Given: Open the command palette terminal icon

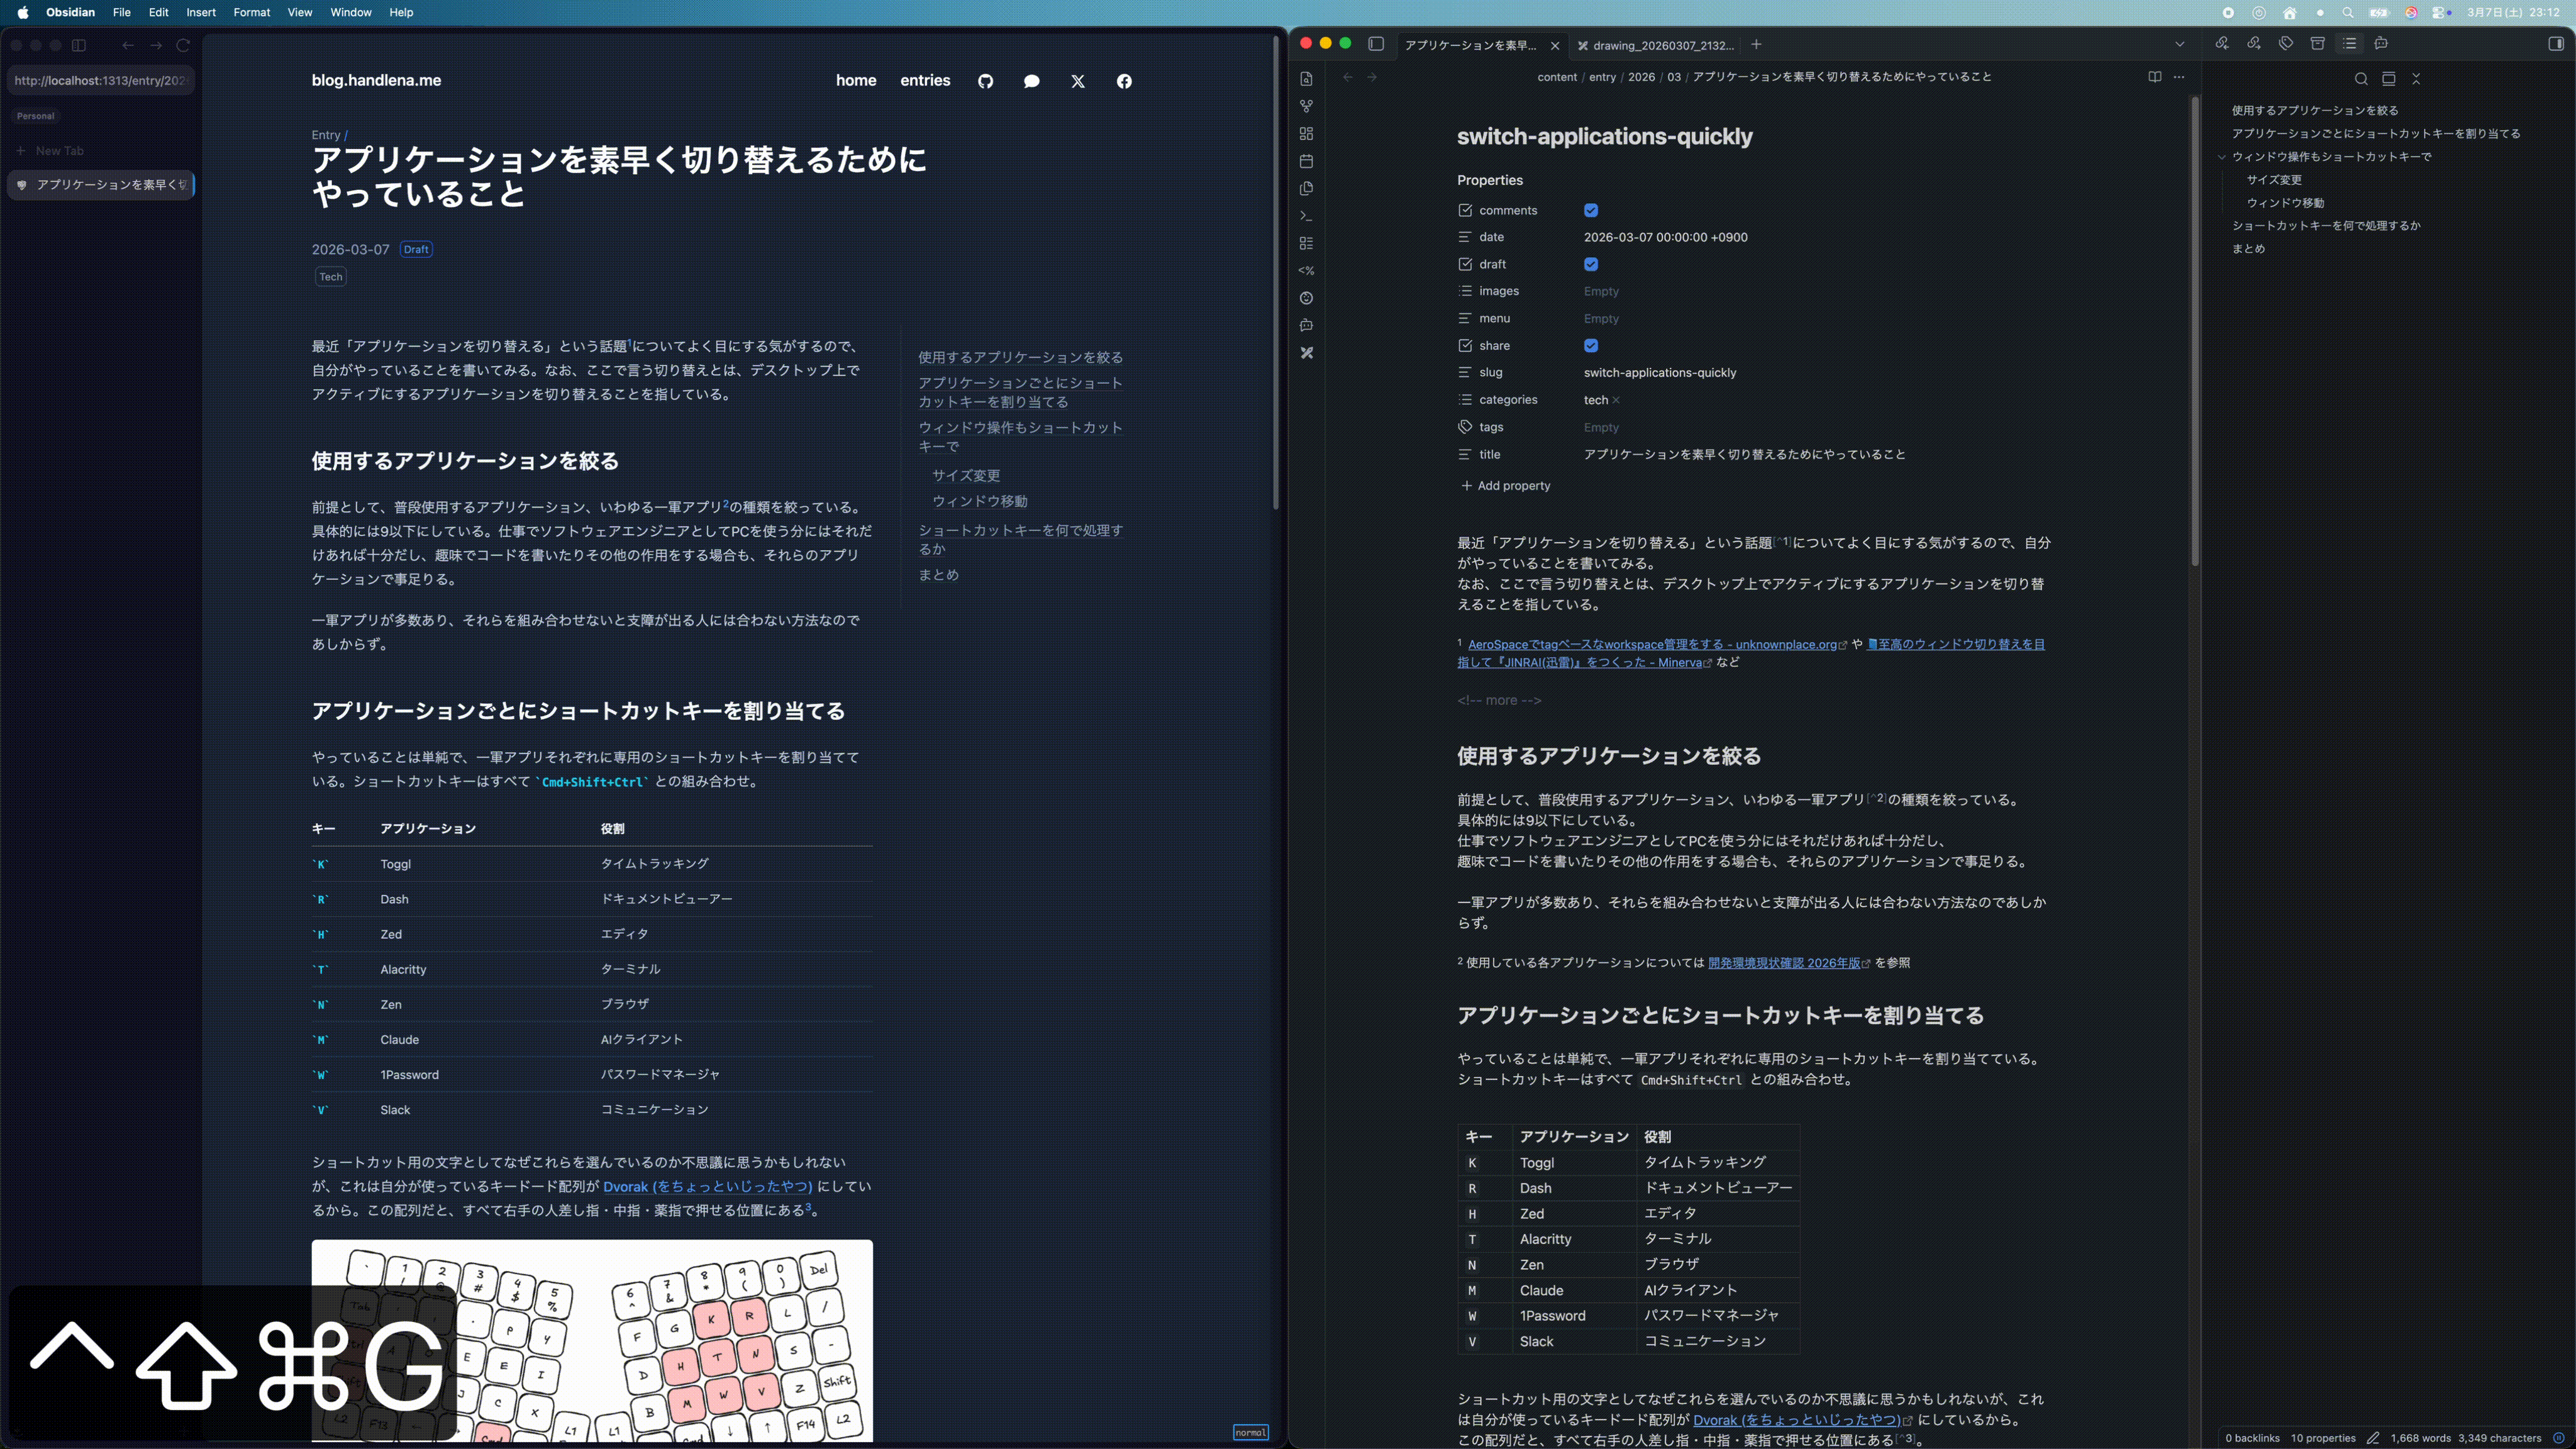Looking at the screenshot, I should [x=1306, y=216].
